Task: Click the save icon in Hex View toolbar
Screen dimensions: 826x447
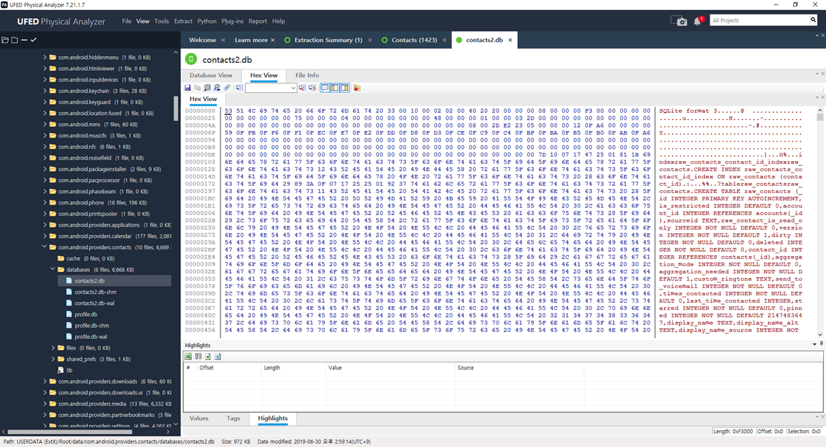Action: (x=188, y=88)
